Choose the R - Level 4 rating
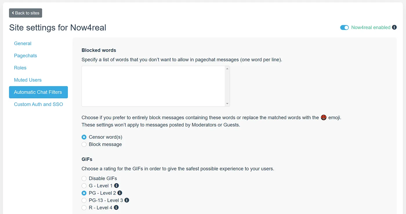This screenshot has width=406, height=214. (x=84, y=208)
